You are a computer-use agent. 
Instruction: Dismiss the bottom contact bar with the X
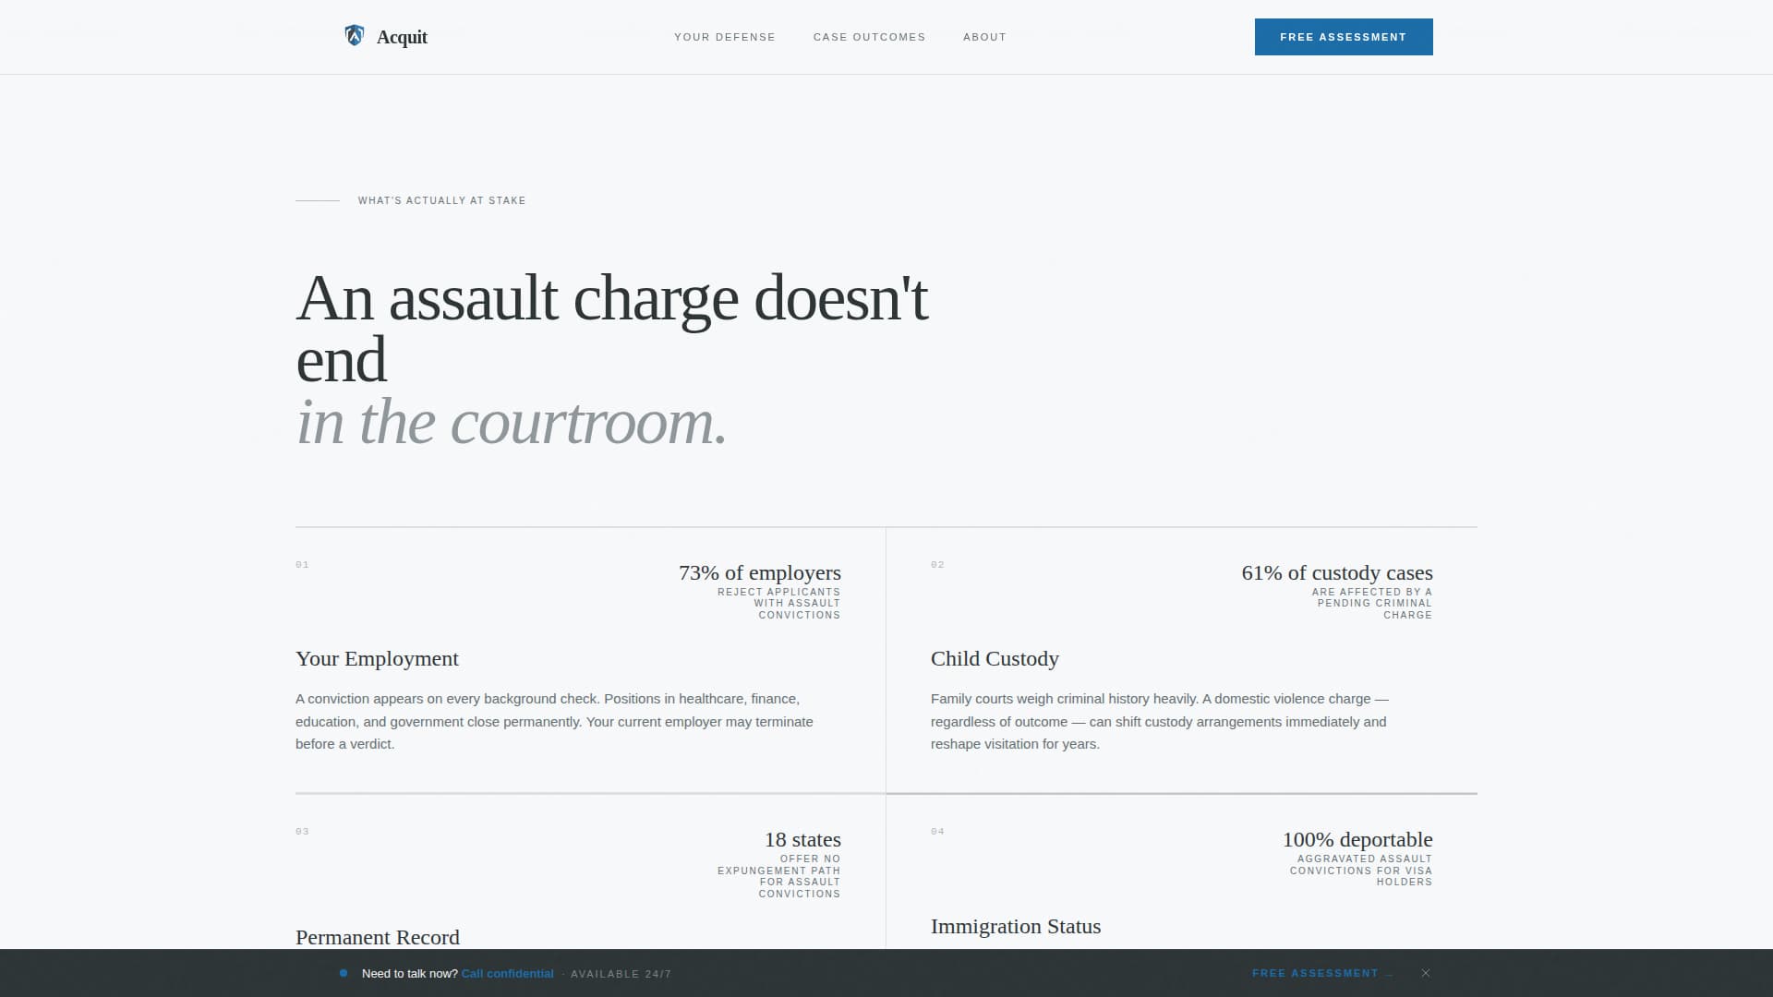[1425, 973]
